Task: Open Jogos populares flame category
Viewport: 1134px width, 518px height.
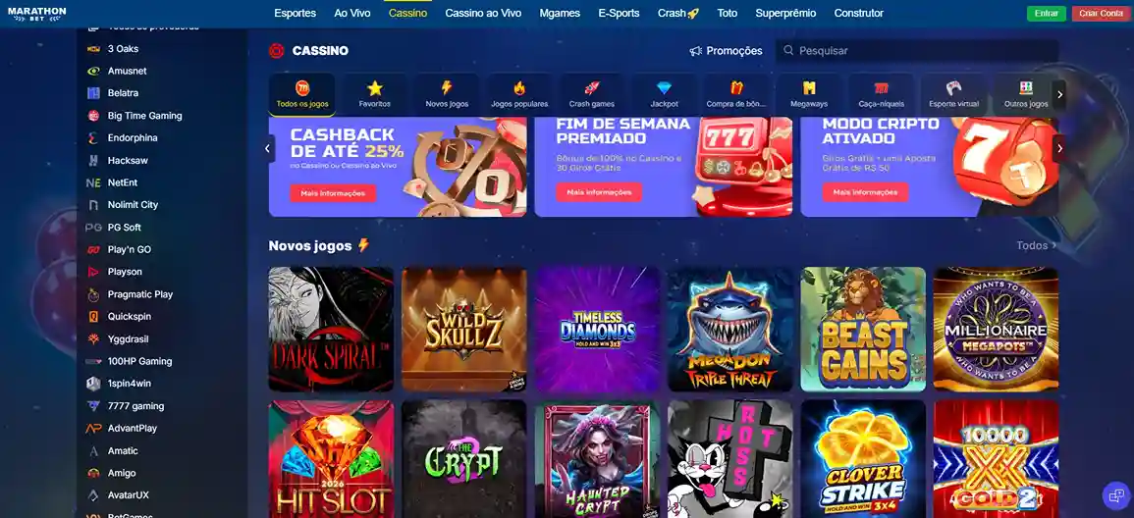Action: pos(519,94)
